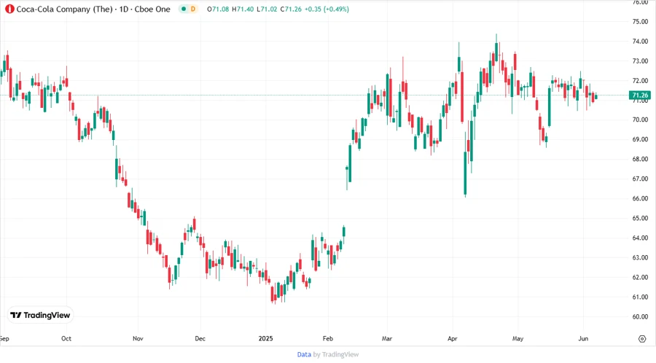Click the 74.00 price axis label
The width and height of the screenshot is (656, 363).
(640, 42)
